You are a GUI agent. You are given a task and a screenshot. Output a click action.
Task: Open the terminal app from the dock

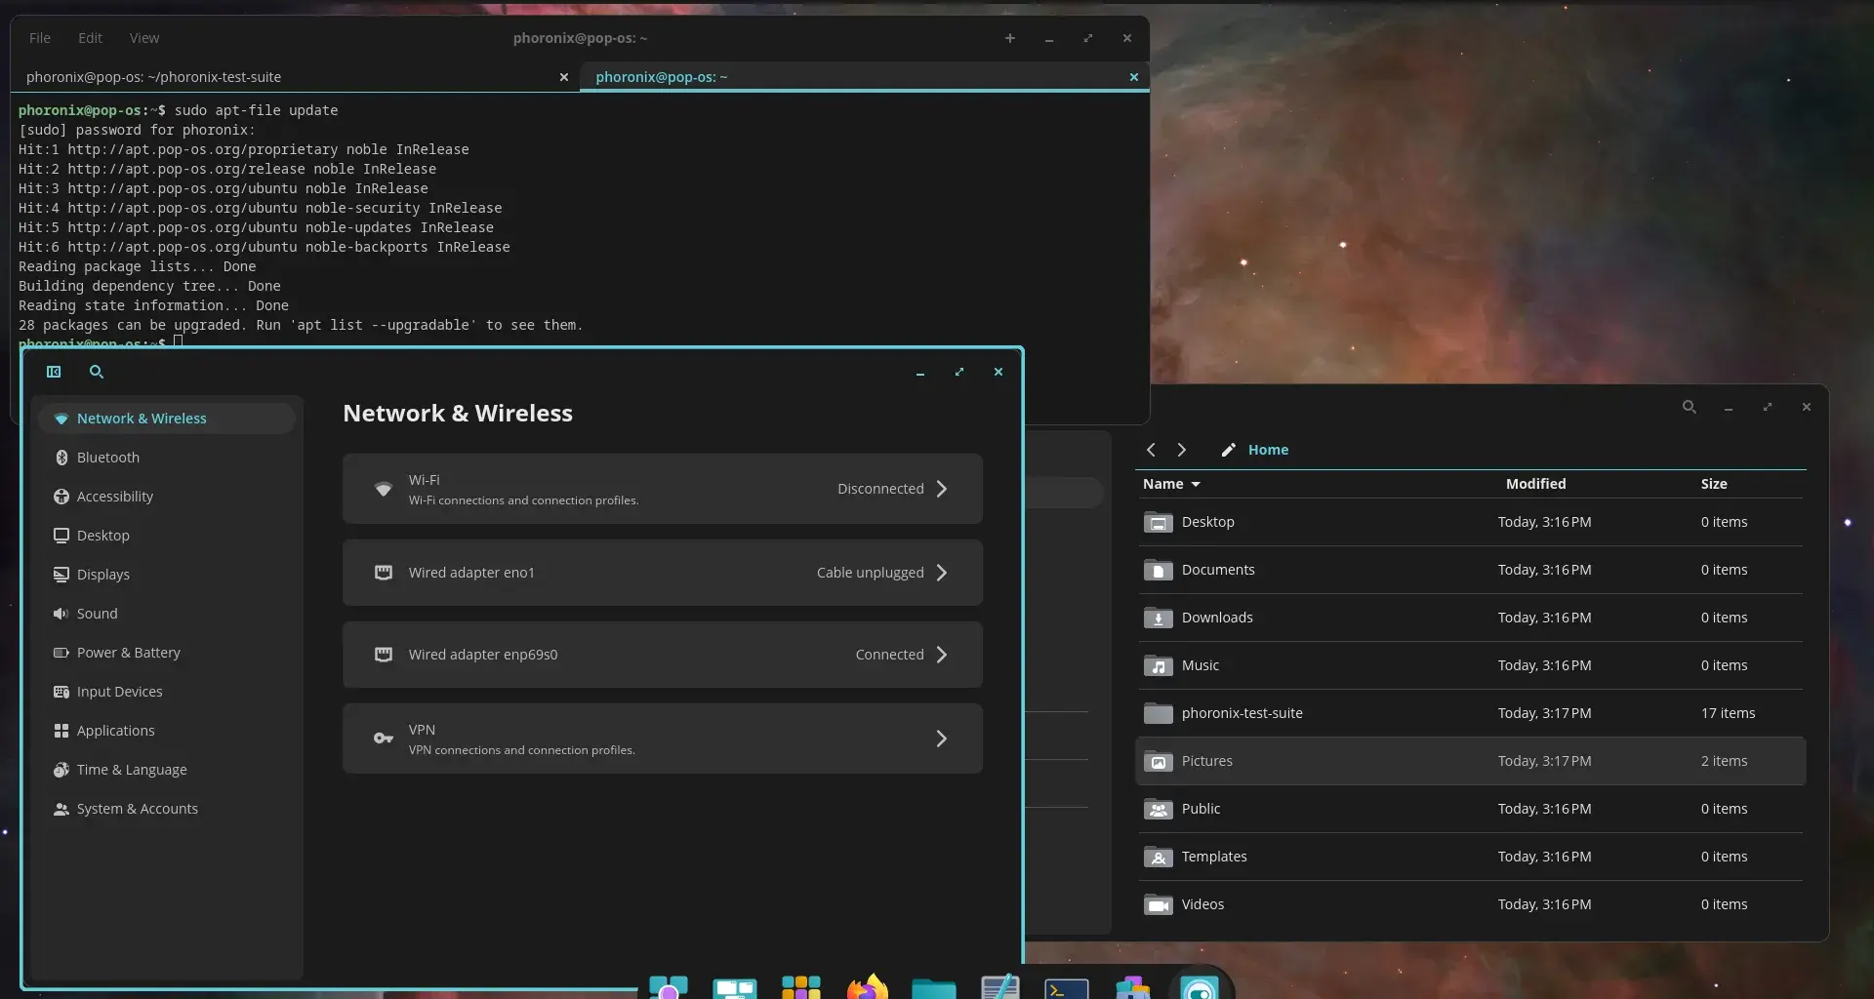tap(1066, 986)
